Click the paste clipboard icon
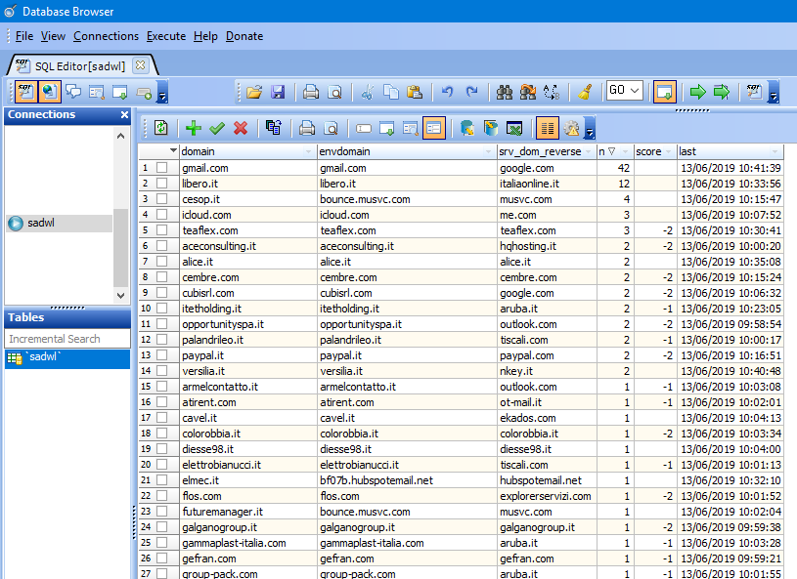 (415, 92)
